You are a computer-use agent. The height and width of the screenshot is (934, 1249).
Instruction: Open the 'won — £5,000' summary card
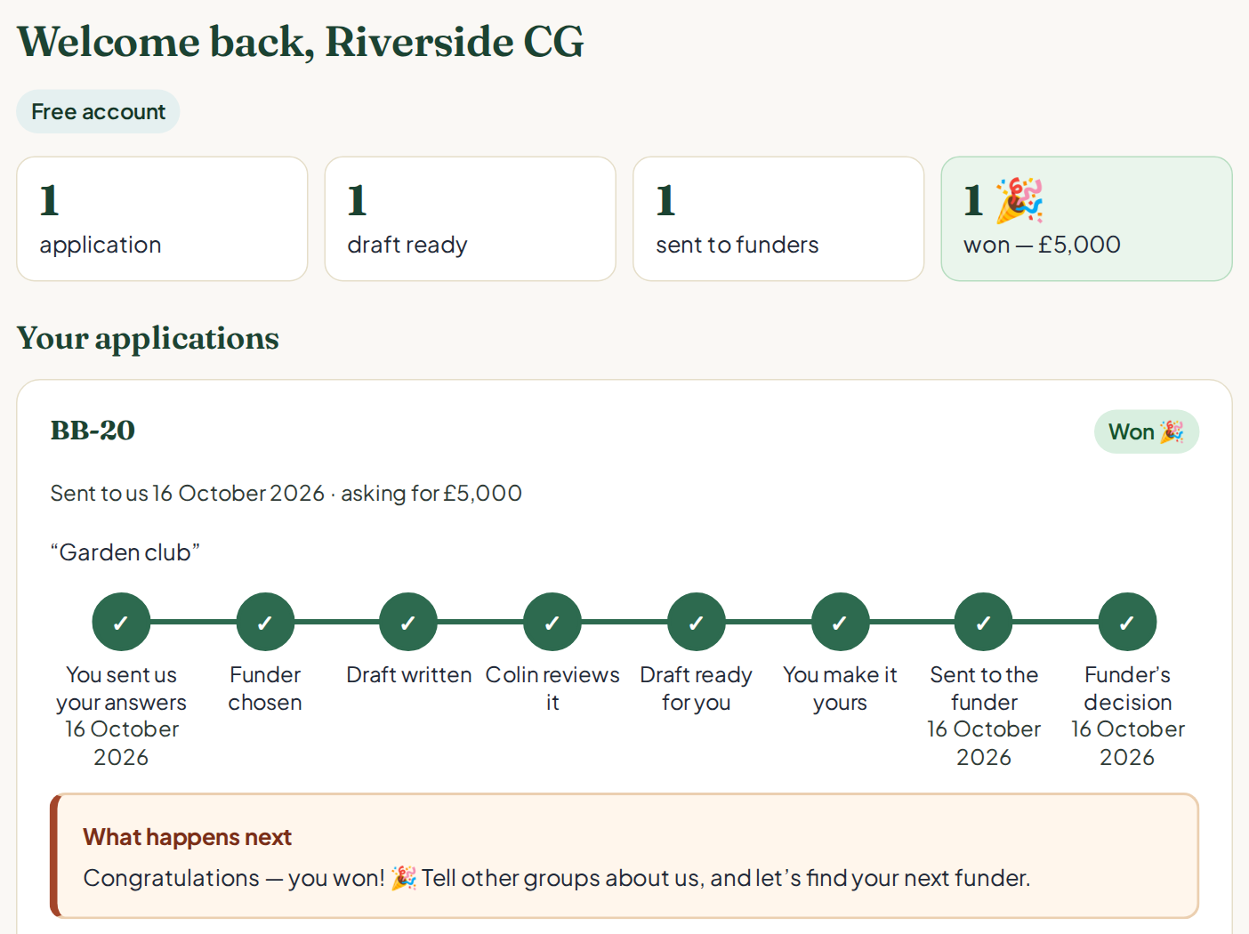click(x=1086, y=219)
